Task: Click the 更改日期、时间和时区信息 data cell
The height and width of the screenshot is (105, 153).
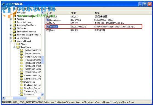Action: [109, 23]
